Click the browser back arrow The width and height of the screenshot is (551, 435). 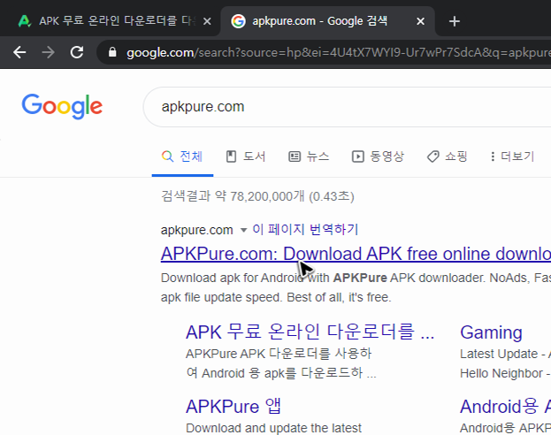[19, 53]
